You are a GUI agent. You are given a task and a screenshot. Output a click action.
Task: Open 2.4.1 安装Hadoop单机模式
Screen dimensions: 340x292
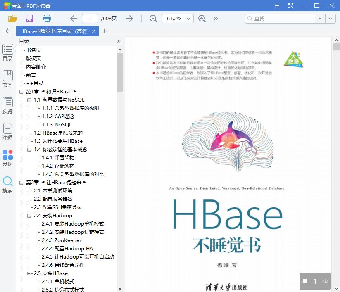[x=73, y=224]
